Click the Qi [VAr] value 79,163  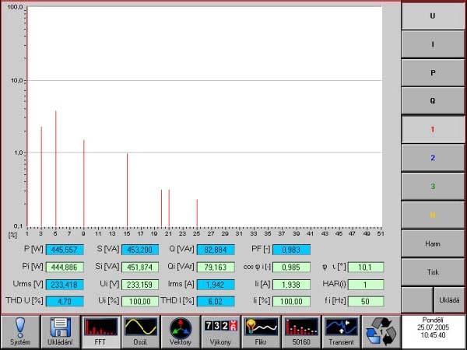[216, 268]
